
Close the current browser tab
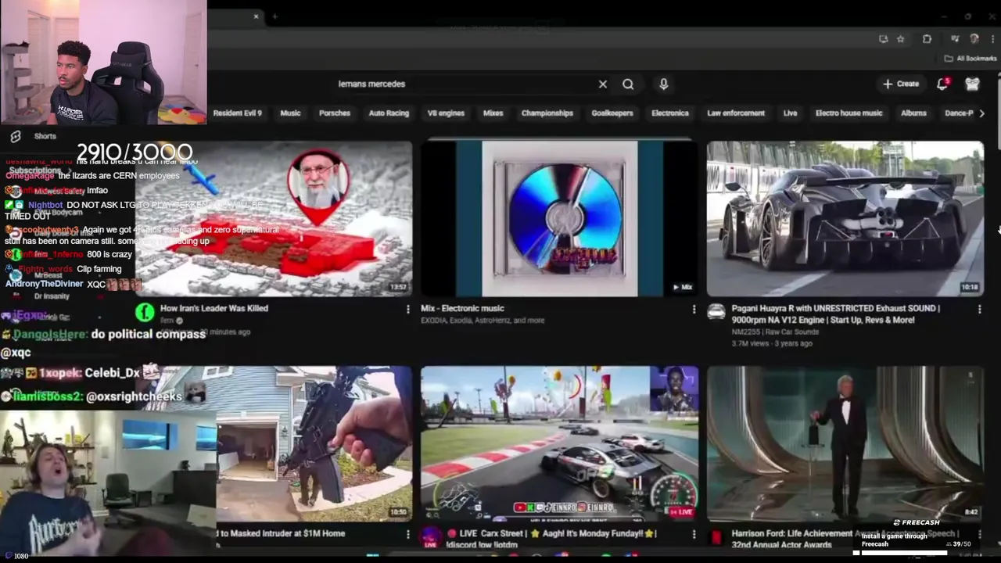click(256, 16)
